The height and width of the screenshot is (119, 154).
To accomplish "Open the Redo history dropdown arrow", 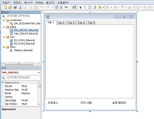I will (x=52, y=7).
